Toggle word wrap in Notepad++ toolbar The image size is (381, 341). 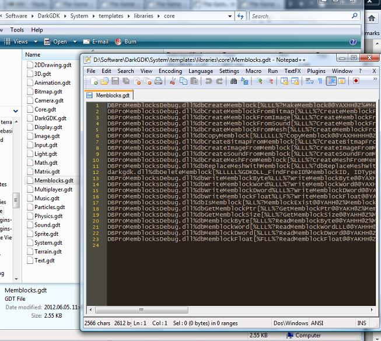point(309,81)
